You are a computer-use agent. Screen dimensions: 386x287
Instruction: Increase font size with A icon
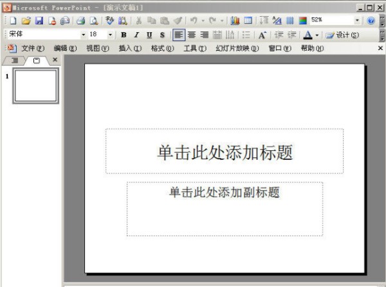click(262, 35)
